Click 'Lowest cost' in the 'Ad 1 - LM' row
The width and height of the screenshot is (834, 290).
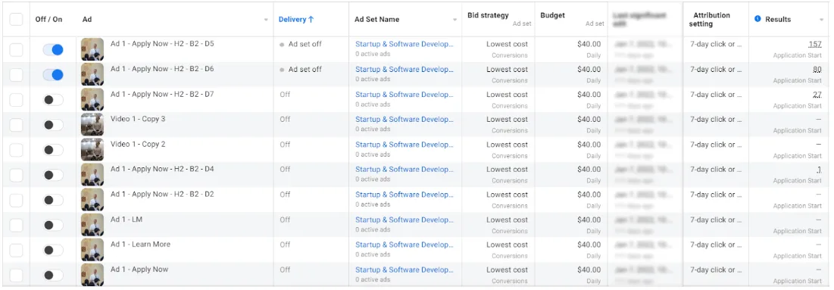click(x=507, y=220)
